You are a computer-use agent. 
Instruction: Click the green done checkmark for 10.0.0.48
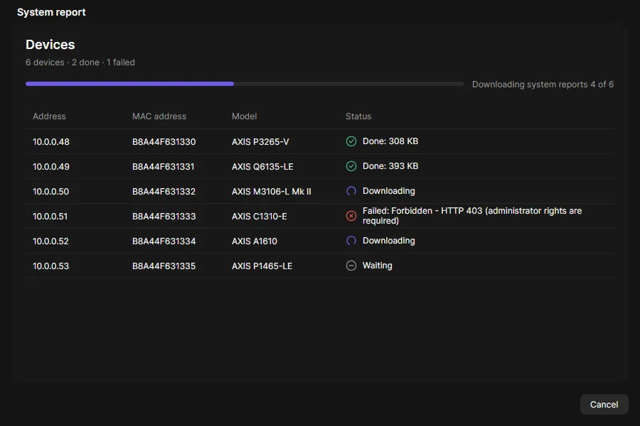(351, 141)
